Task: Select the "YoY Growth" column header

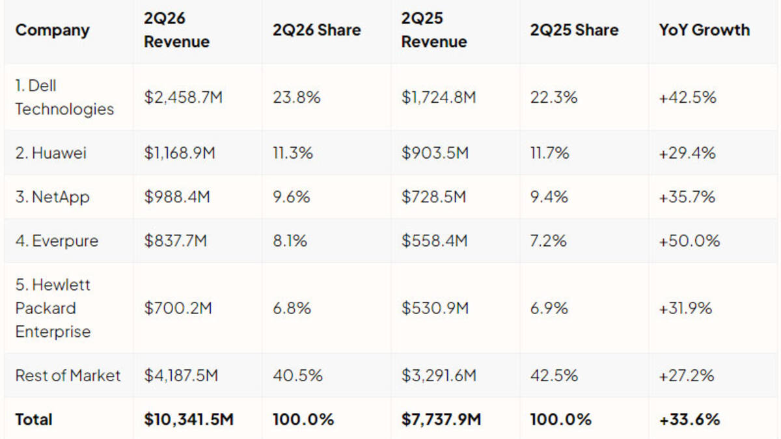Action: coord(704,30)
